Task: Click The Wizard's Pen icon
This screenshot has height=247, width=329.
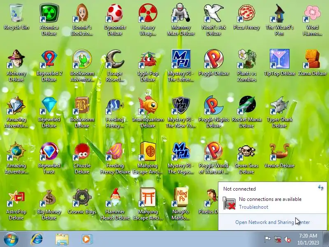Action: click(279, 13)
